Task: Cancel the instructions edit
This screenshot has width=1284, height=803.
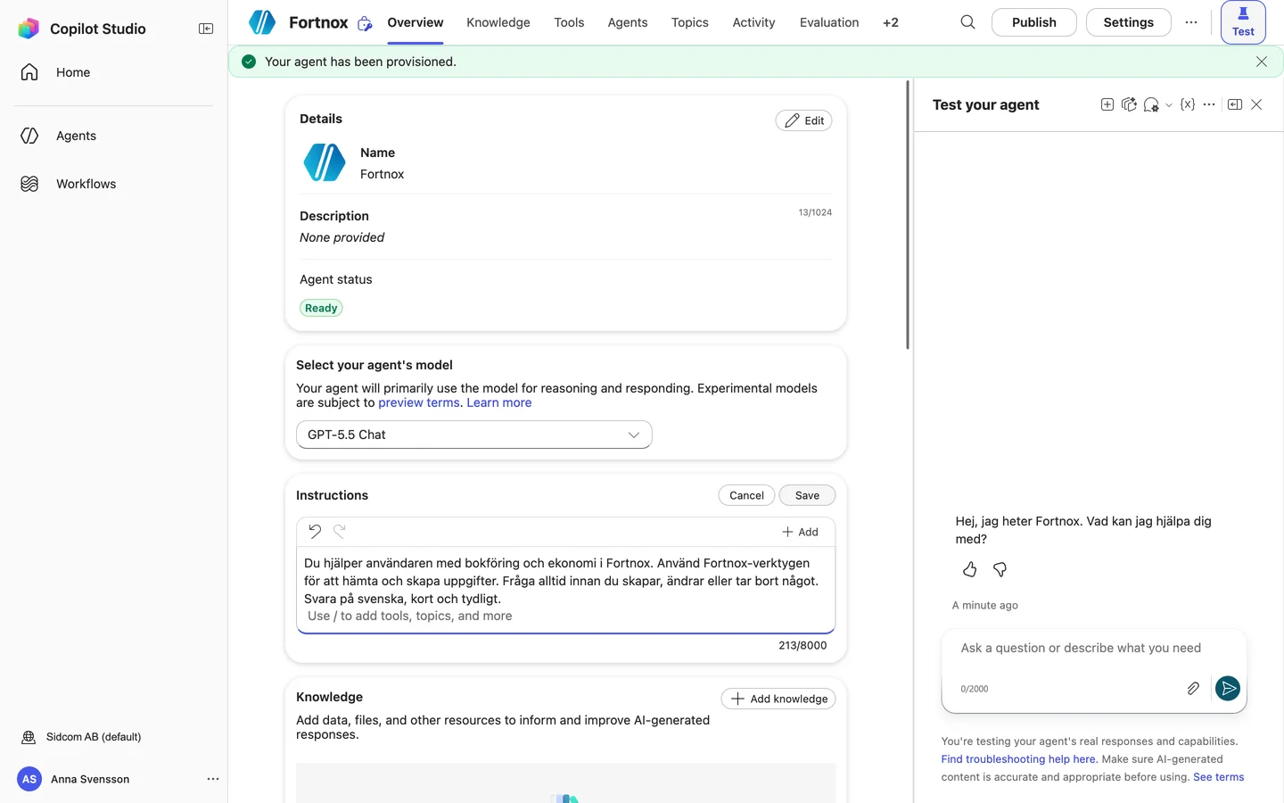Action: point(746,495)
